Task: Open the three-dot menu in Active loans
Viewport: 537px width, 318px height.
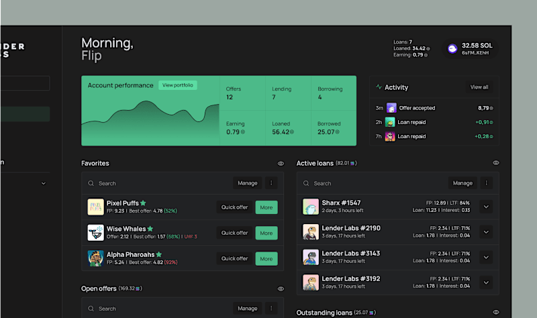Action: point(486,183)
